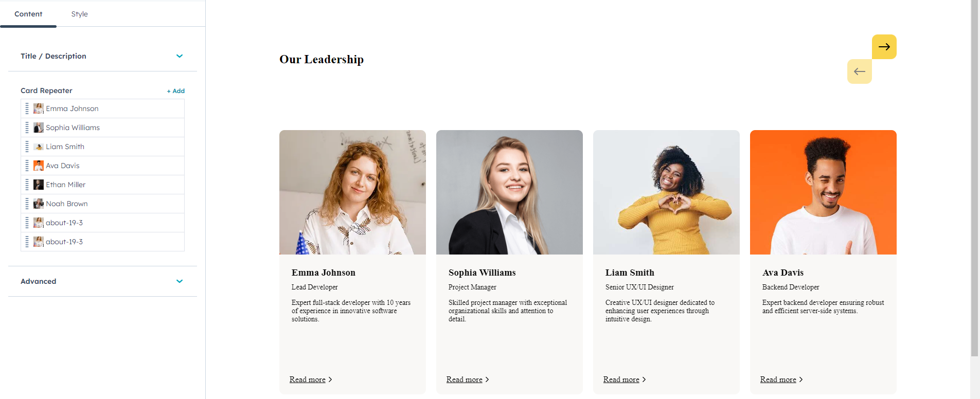The image size is (980, 399).
Task: Click the Liam Smith thumbnail icon in repeater
Action: point(39,147)
